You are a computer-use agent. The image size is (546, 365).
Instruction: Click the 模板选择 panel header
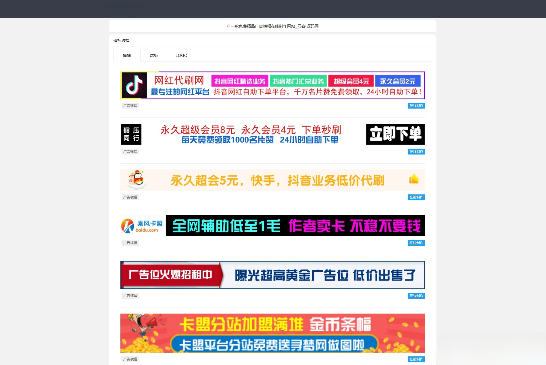121,40
